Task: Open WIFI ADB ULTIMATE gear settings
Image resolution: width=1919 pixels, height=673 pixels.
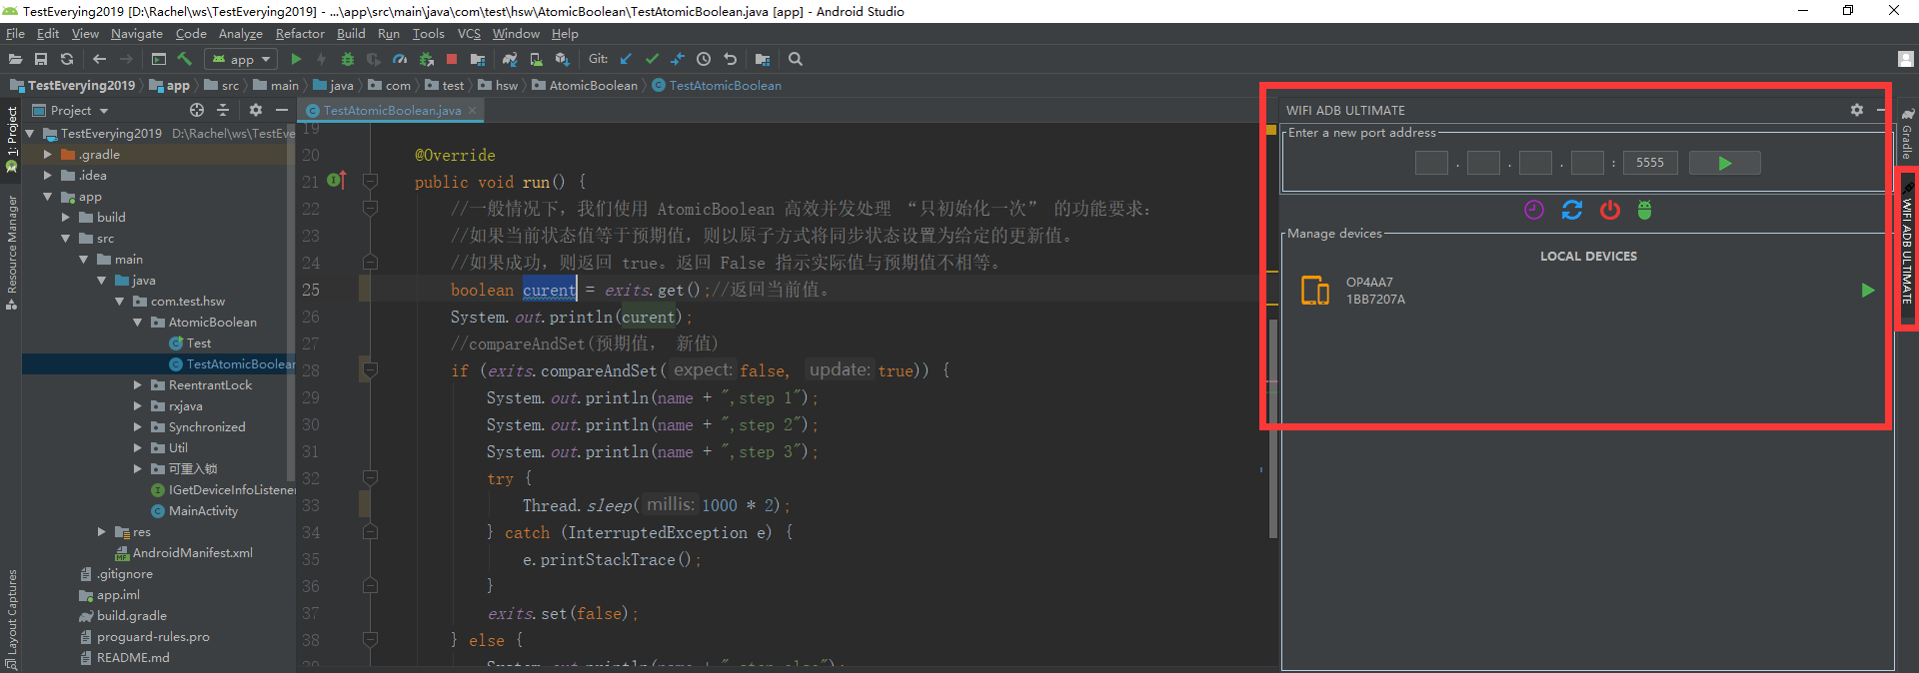Action: tap(1857, 110)
